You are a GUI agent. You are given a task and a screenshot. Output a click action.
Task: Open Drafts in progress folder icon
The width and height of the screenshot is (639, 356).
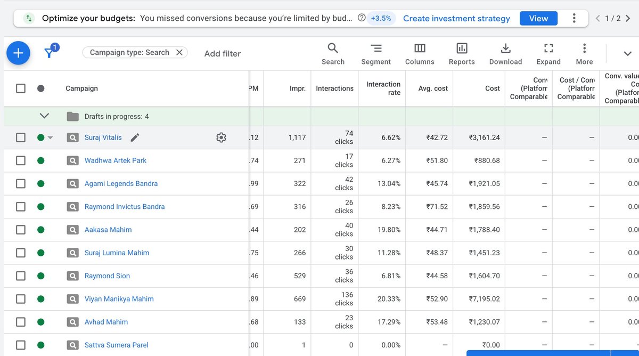72,116
